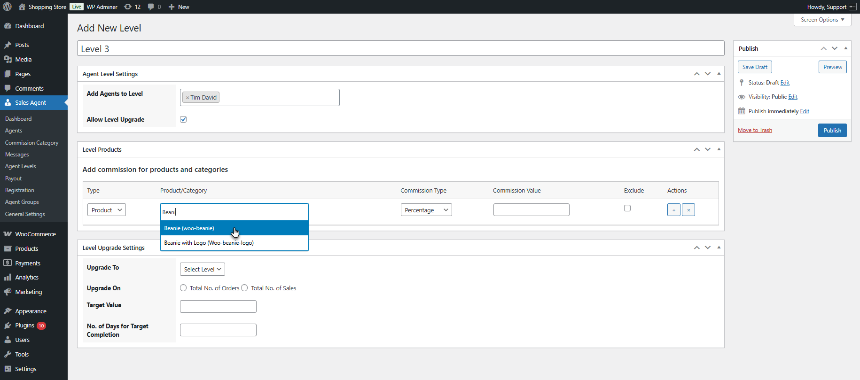This screenshot has height=380, width=860.
Task: Click Edit link next to Status: Draft
Action: [x=785, y=83]
